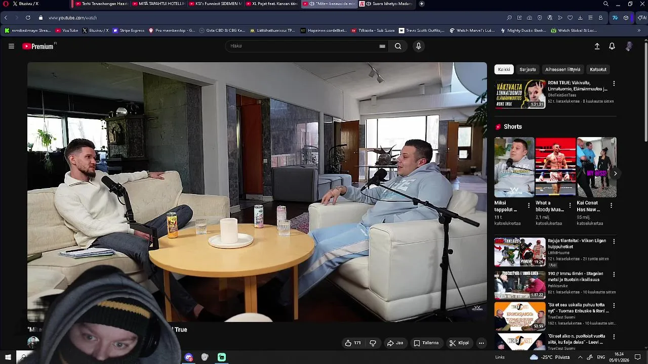Open Oireet alko n. puoltoist vuotta video

pyautogui.click(x=577, y=339)
